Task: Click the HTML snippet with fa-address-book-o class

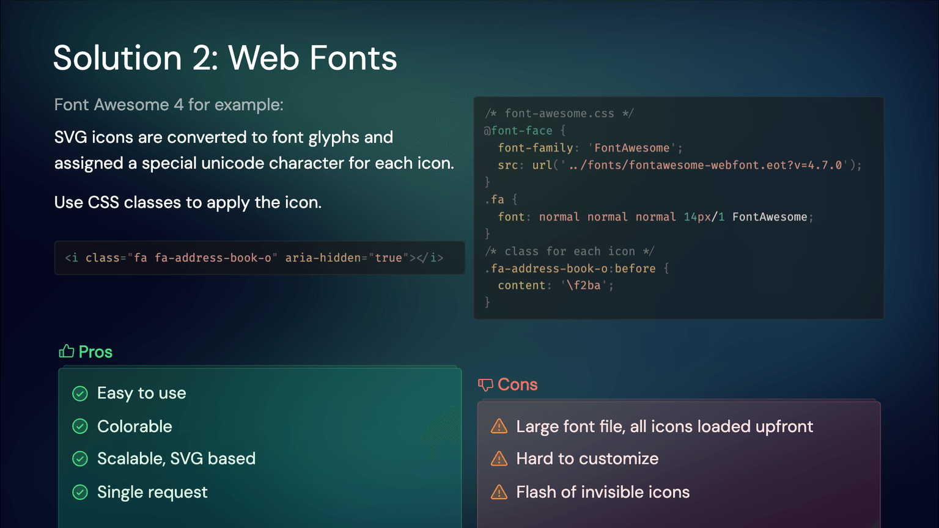Action: (x=254, y=258)
